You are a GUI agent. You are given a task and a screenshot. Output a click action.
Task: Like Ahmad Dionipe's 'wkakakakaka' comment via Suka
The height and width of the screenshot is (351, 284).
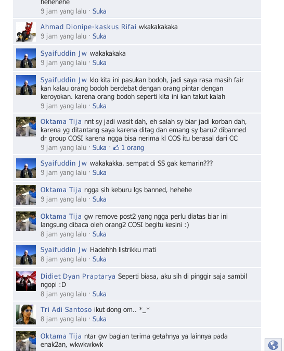pyautogui.click(x=99, y=36)
